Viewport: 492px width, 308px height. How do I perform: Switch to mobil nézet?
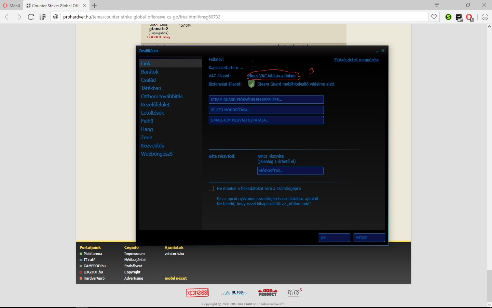[176, 278]
